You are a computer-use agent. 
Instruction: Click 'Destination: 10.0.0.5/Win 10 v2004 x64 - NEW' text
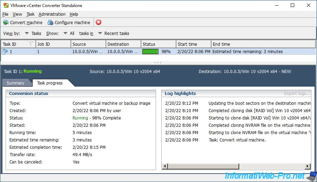pos(245,72)
